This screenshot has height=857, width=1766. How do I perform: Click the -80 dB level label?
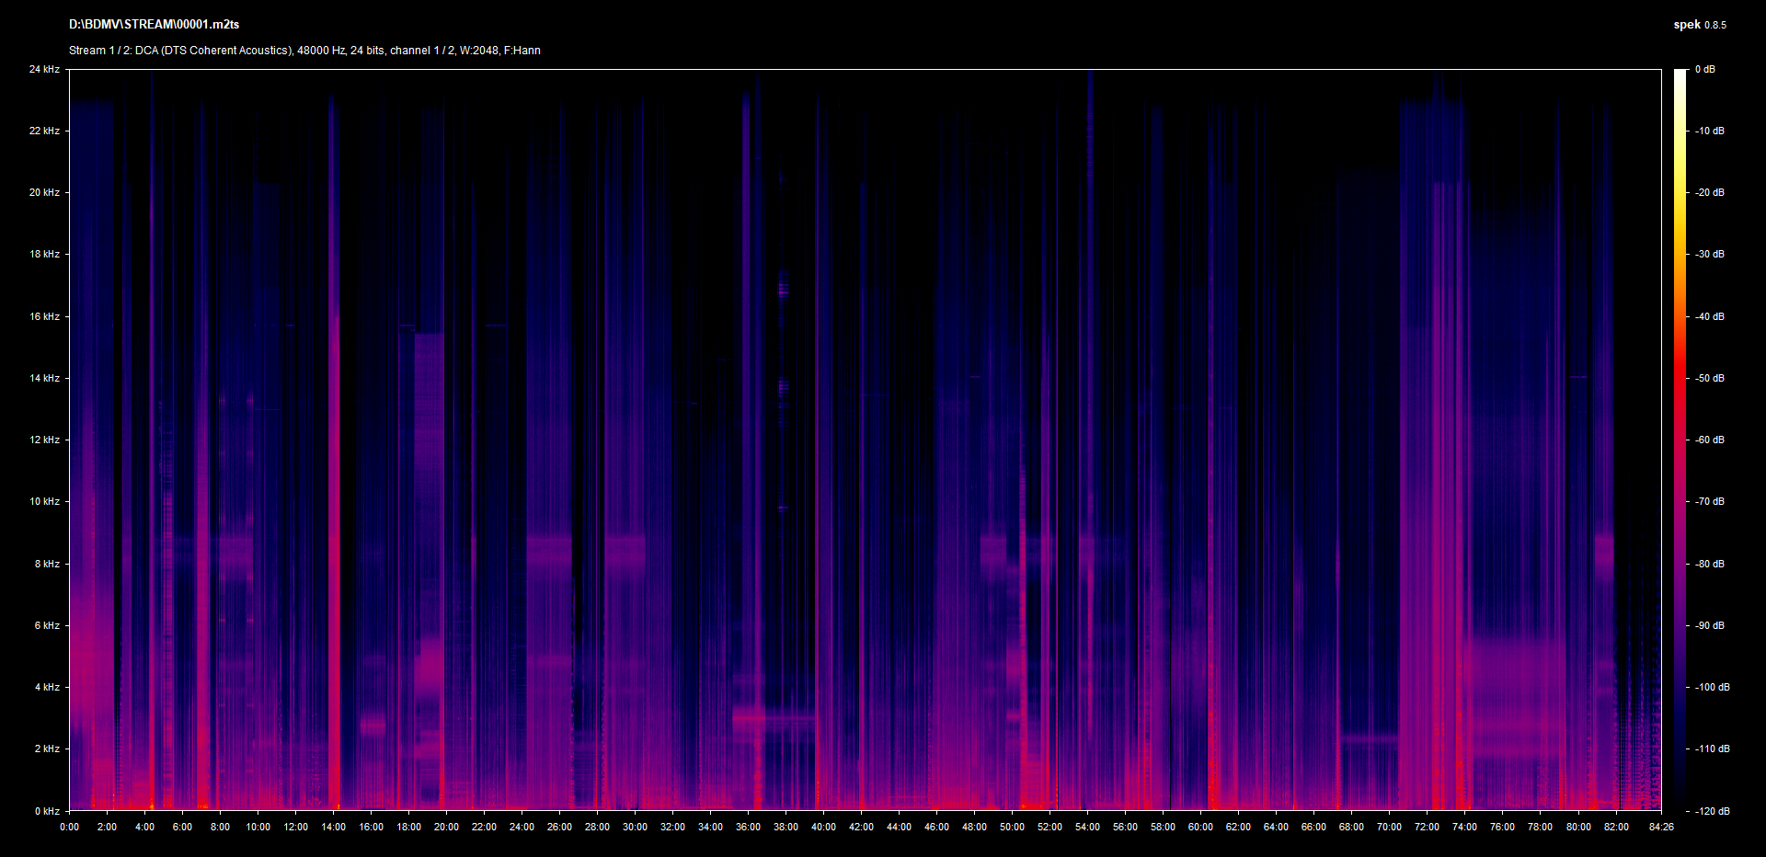(1709, 564)
